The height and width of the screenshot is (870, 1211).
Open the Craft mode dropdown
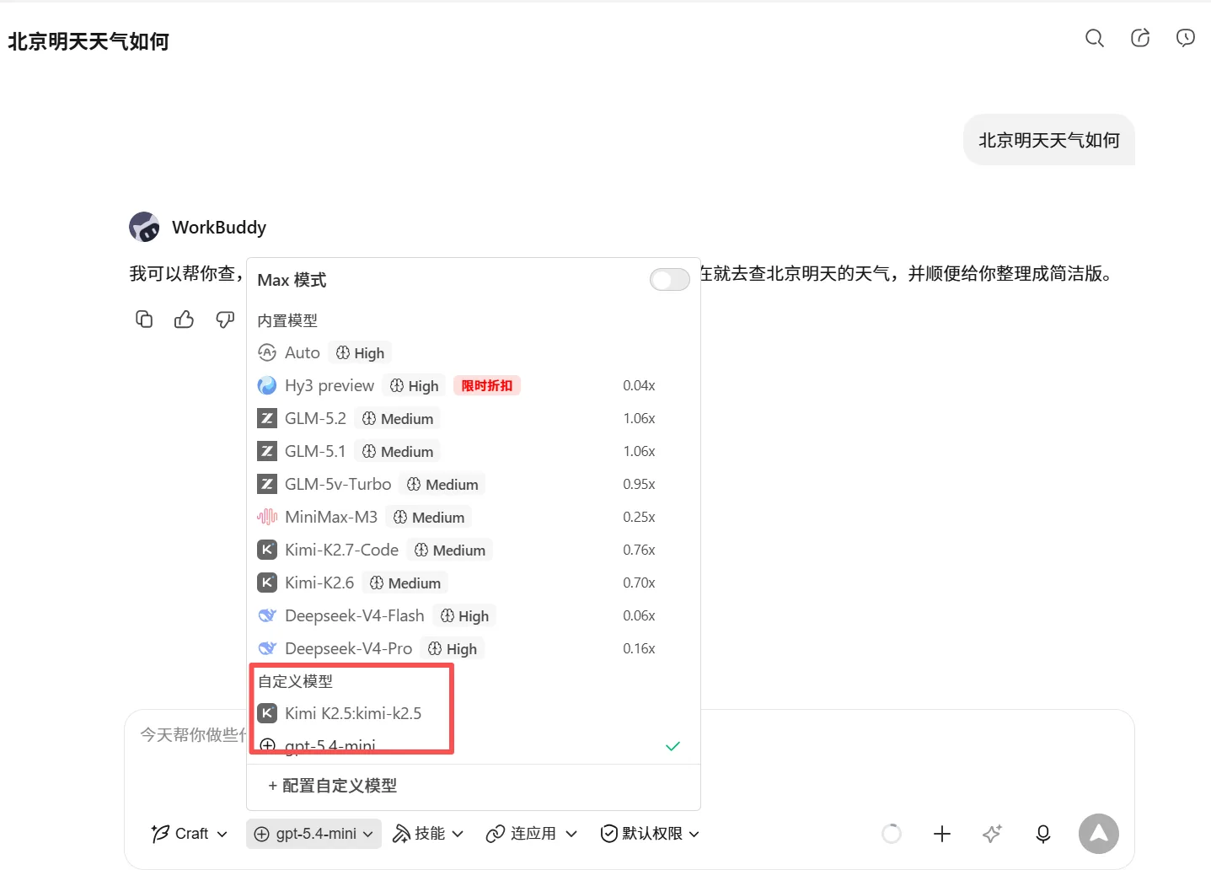[190, 834]
